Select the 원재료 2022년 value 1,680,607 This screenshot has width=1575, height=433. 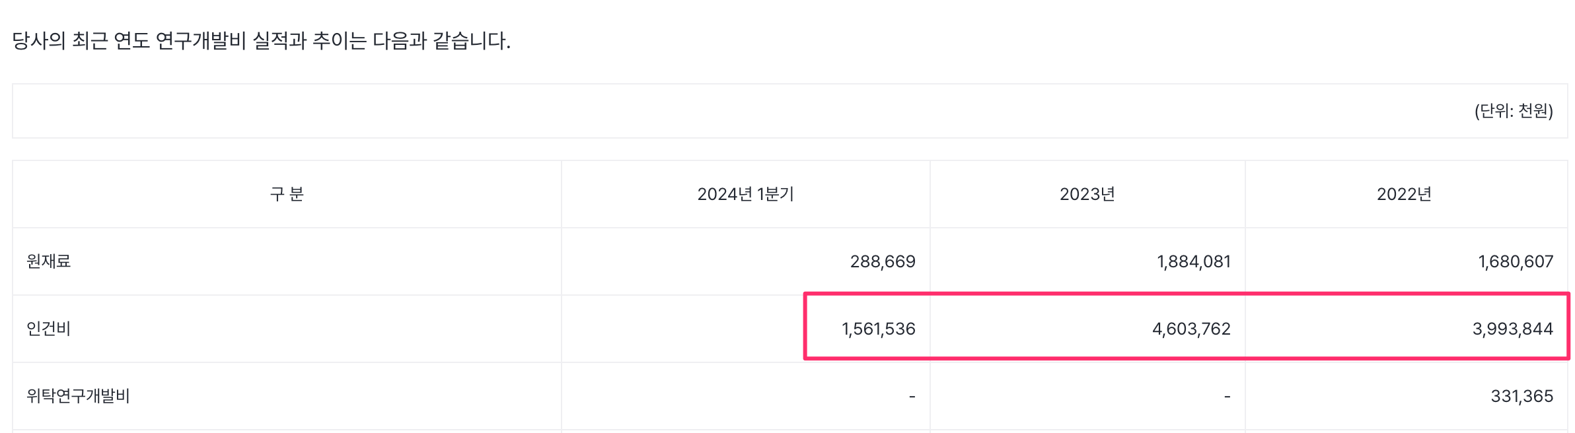(x=1516, y=261)
